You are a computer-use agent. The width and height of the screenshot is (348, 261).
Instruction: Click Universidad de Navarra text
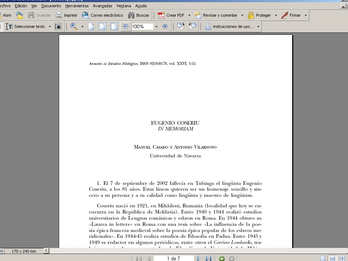[175, 156]
